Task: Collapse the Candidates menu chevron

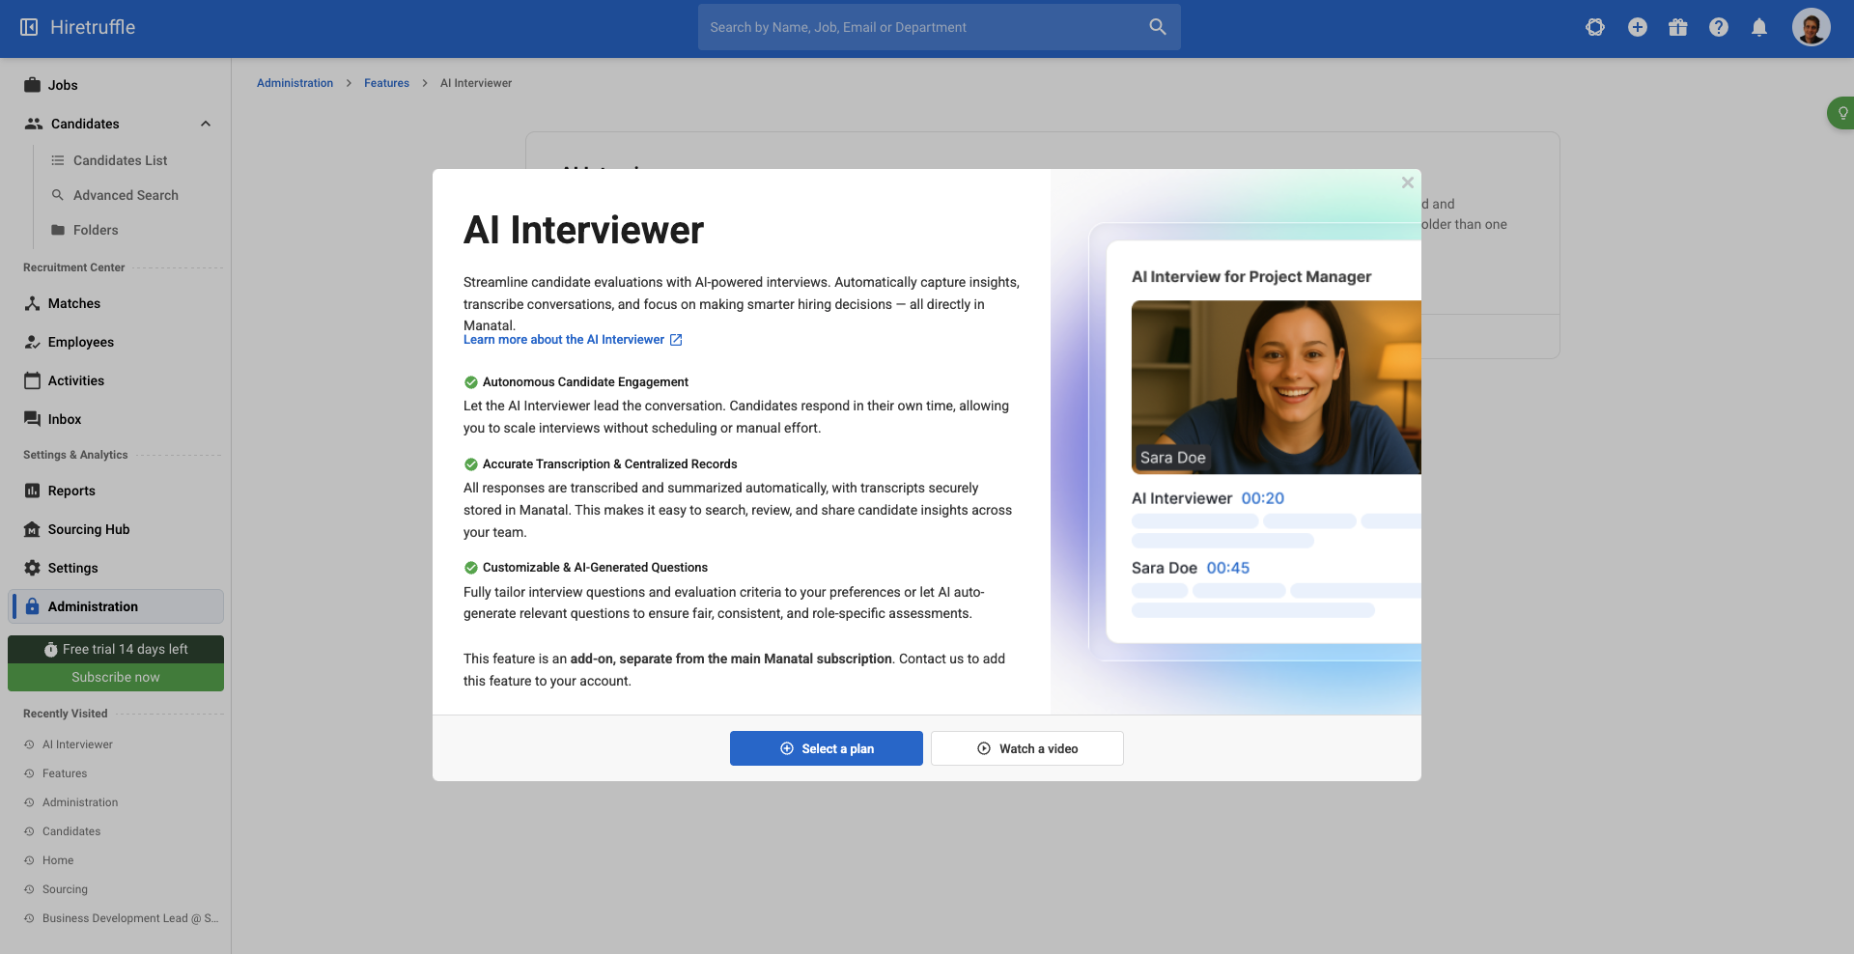Action: point(206,124)
